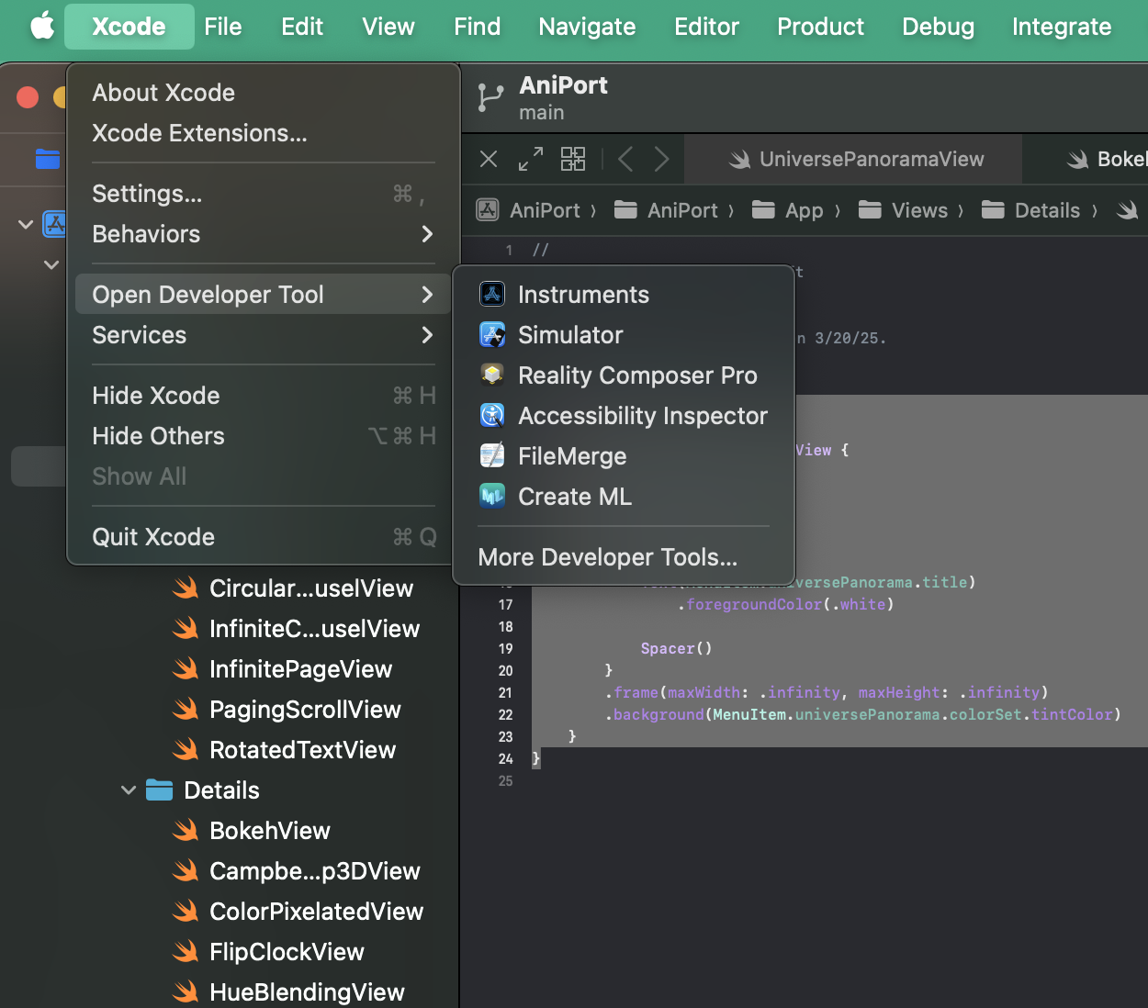Go forward with the right chevron
1148x1008 pixels.
coord(661,160)
